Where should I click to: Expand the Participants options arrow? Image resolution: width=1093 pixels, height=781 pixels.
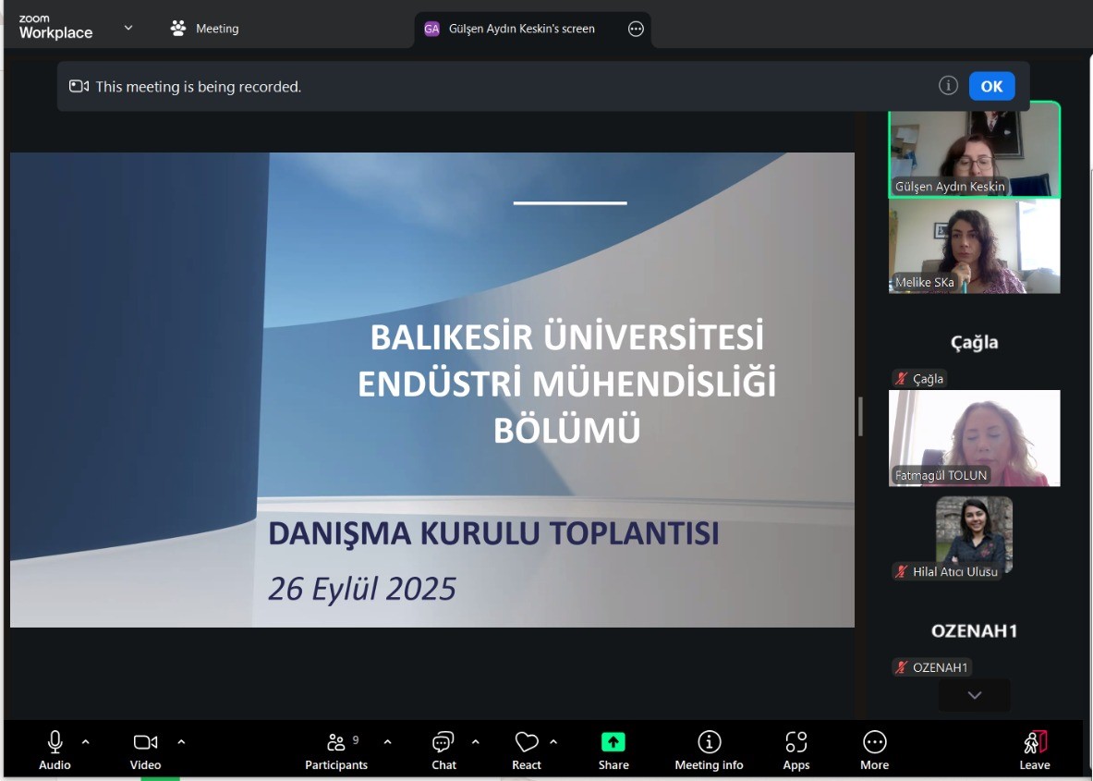pyautogui.click(x=387, y=743)
